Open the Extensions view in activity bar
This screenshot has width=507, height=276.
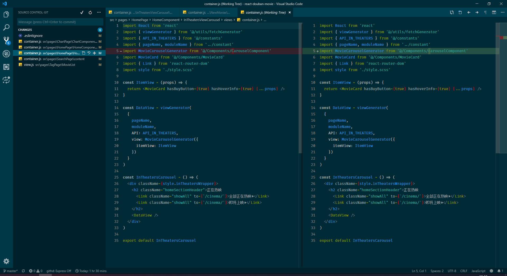(6, 67)
